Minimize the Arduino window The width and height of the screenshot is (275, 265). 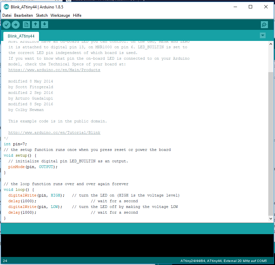(x=235, y=7)
